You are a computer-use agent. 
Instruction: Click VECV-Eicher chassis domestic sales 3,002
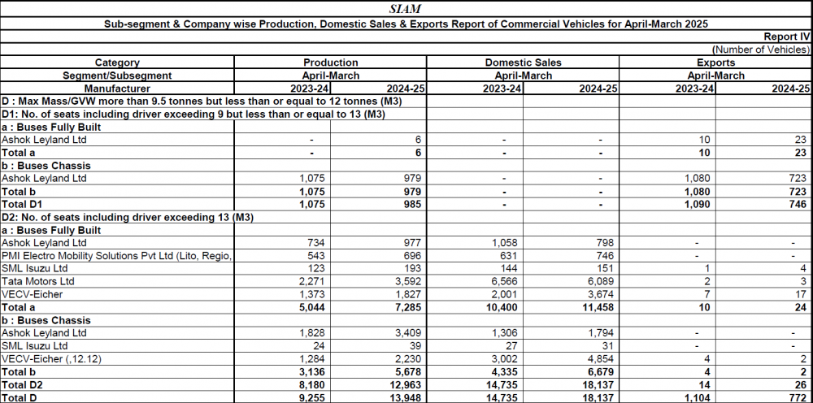pos(506,359)
